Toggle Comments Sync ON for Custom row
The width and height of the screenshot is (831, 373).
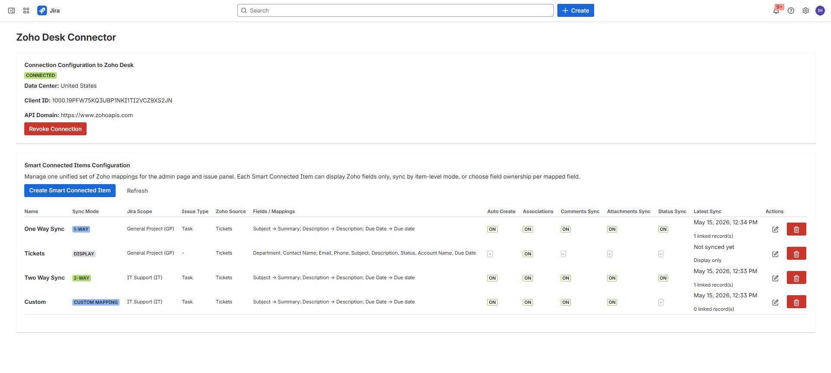coord(566,303)
